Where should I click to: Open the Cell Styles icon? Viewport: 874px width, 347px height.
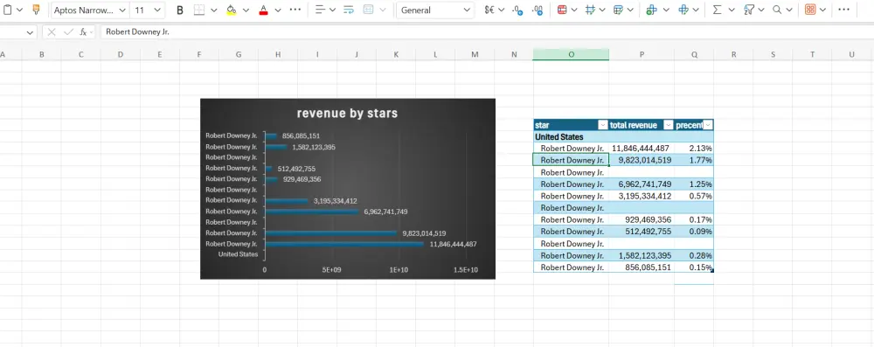pos(591,10)
